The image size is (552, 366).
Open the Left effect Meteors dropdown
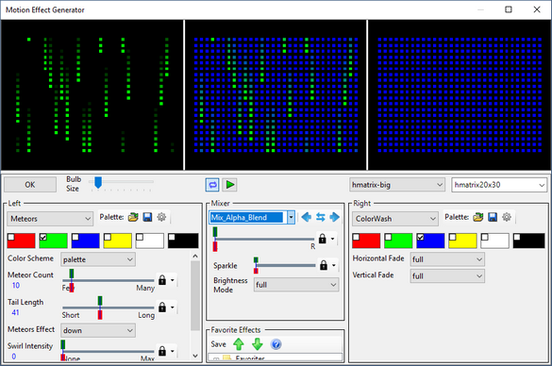(x=50, y=219)
